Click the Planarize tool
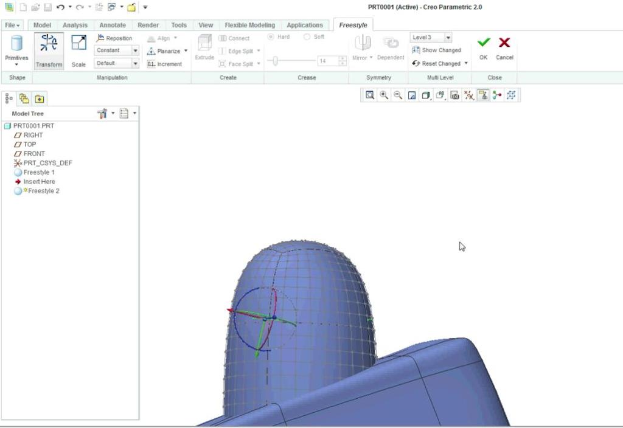The width and height of the screenshot is (623, 428). click(x=164, y=51)
